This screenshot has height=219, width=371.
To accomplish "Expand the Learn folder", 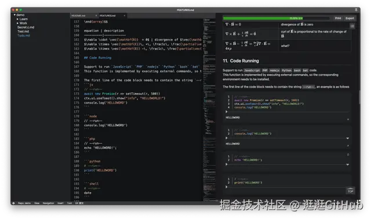I will pyautogui.click(x=17, y=19).
